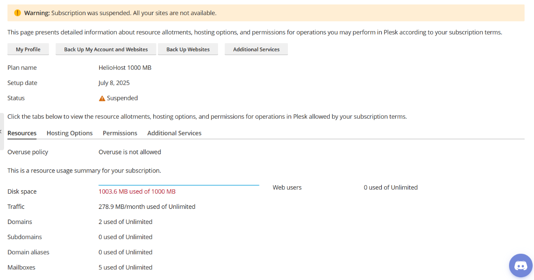Switch to the Hosting Options tab
Viewport: 534px width, 280px height.
(x=69, y=133)
